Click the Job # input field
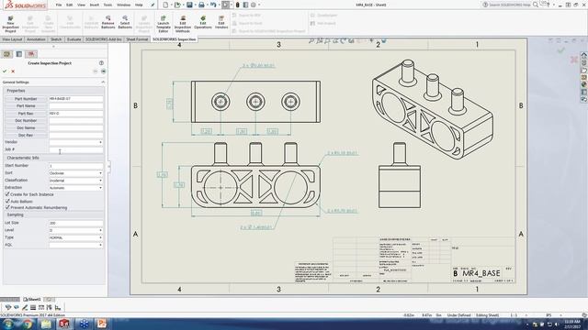This screenshot has height=330, width=588. [75, 149]
